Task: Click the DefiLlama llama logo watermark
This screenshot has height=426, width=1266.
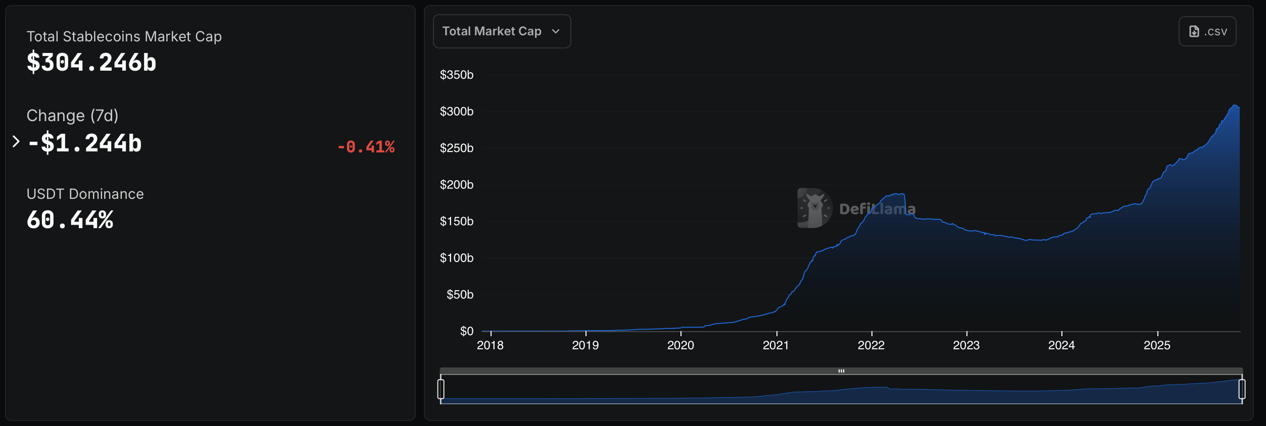Action: [814, 208]
